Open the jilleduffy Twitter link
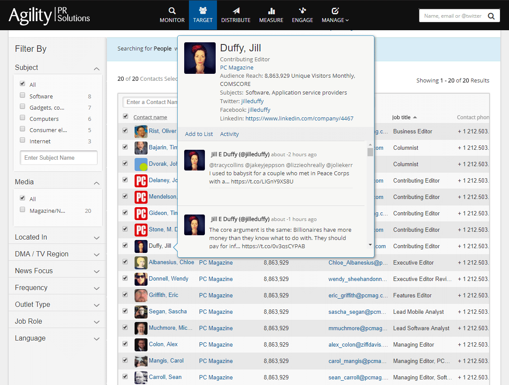509x385 pixels. tap(252, 101)
